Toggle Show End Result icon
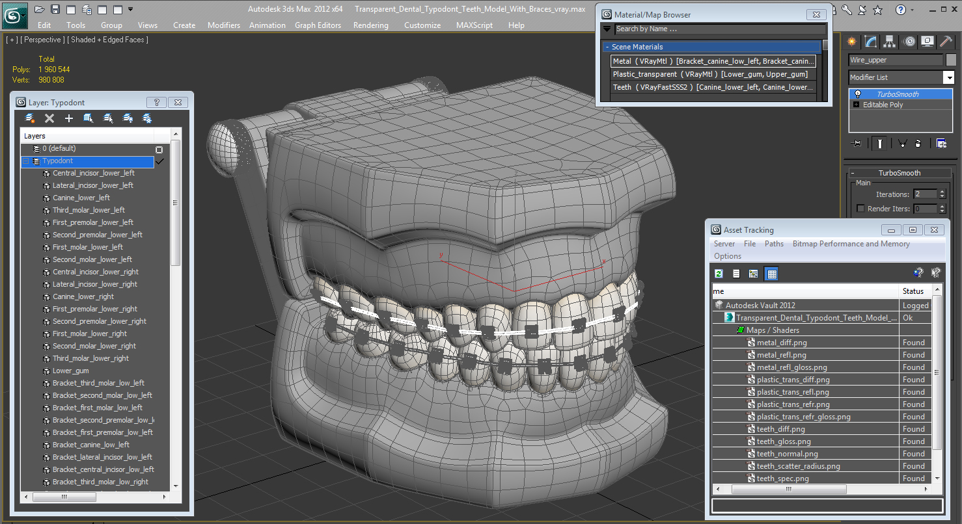This screenshot has width=962, height=524. tap(880, 143)
